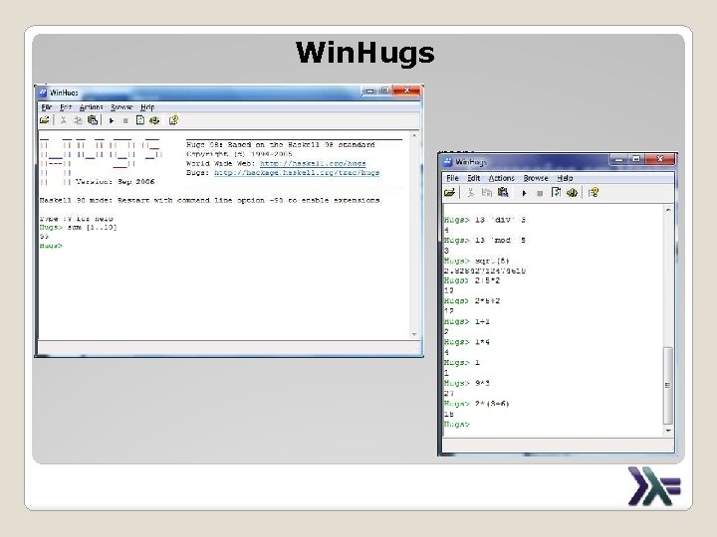Open the Actions menu in the larger WinHugs window
Viewport: 717px width, 537px height.
point(92,107)
